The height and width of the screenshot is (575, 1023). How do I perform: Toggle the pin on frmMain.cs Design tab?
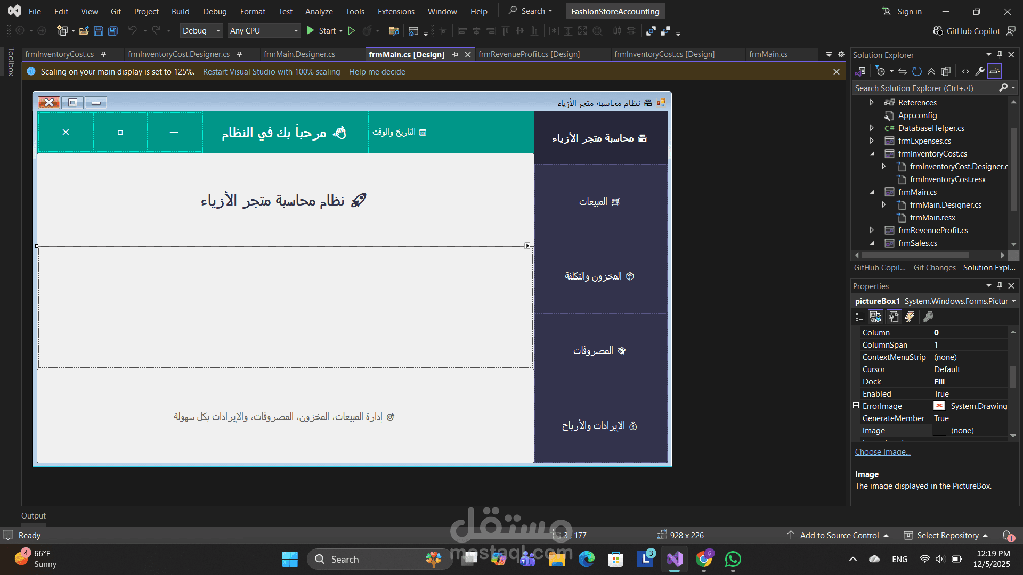(x=456, y=54)
